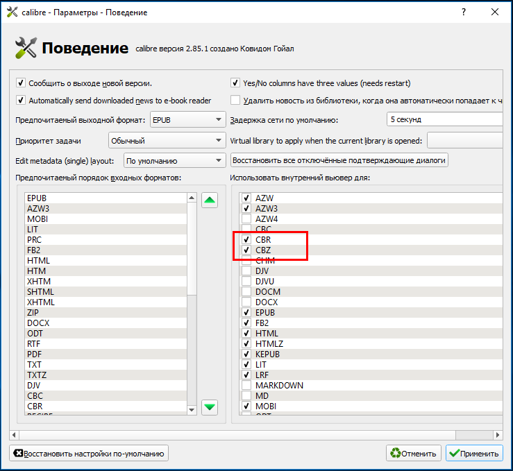Select HTM in input formats order list
The height and width of the screenshot is (471, 513).
click(106, 271)
